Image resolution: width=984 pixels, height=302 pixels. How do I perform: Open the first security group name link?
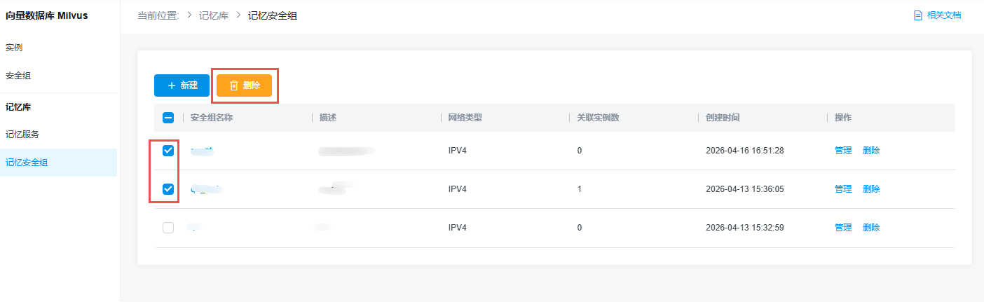pos(202,151)
